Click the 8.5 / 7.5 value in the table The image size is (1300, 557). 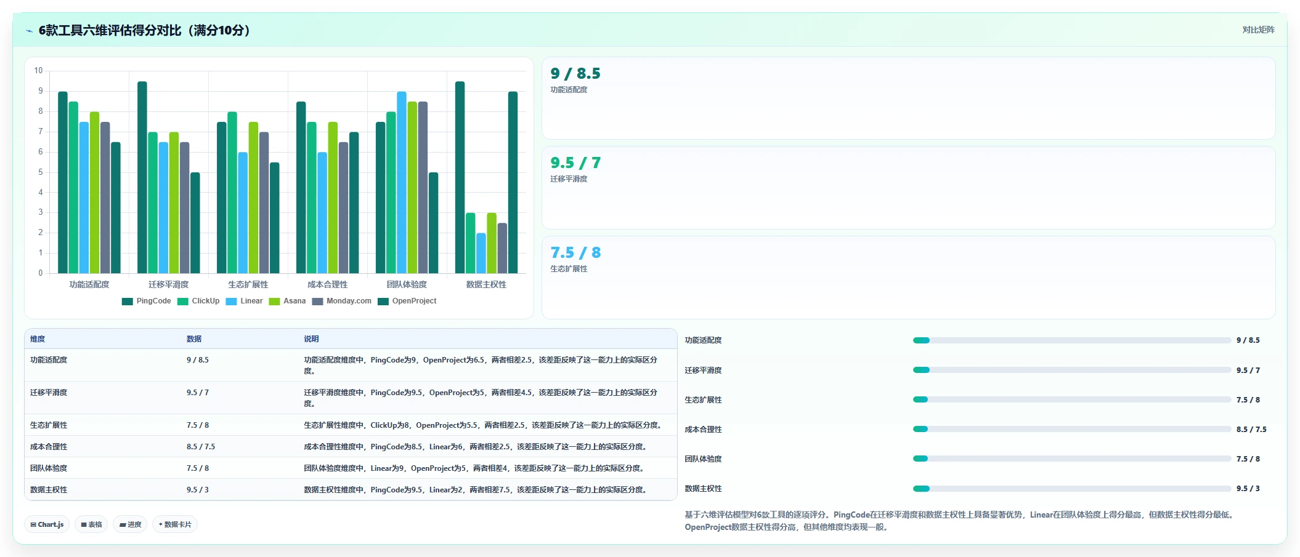[x=201, y=447]
